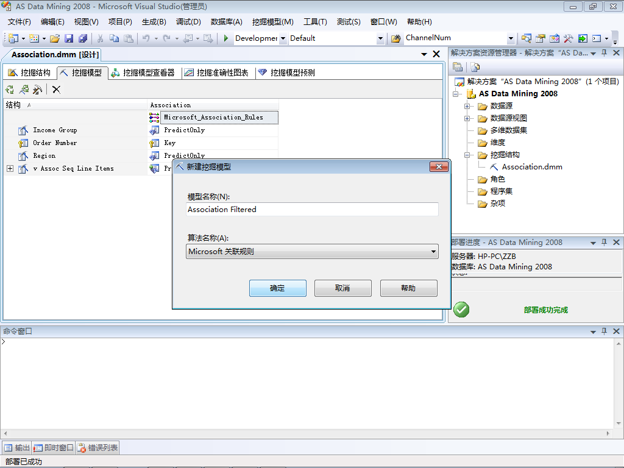624x468 pixels.
Task: Open the Default platform dropdown
Action: 380,38
